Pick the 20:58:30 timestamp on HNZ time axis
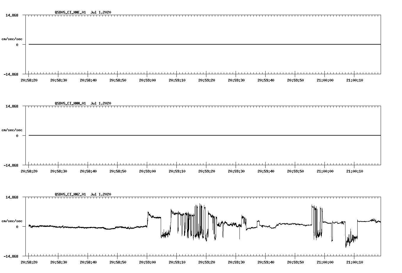 [59, 262]
